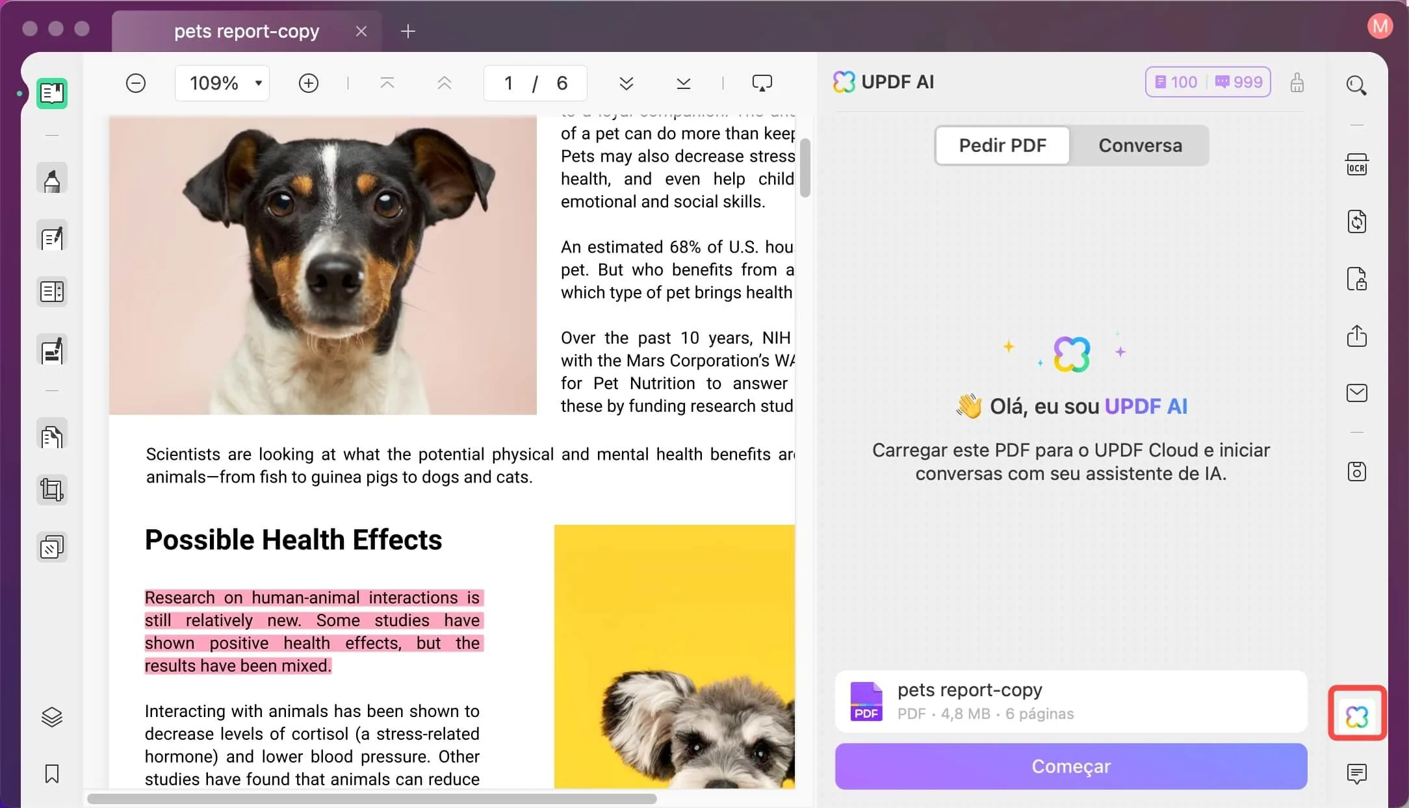Select the Pedir PDF tab
This screenshot has width=1409, height=808.
pyautogui.click(x=1003, y=145)
